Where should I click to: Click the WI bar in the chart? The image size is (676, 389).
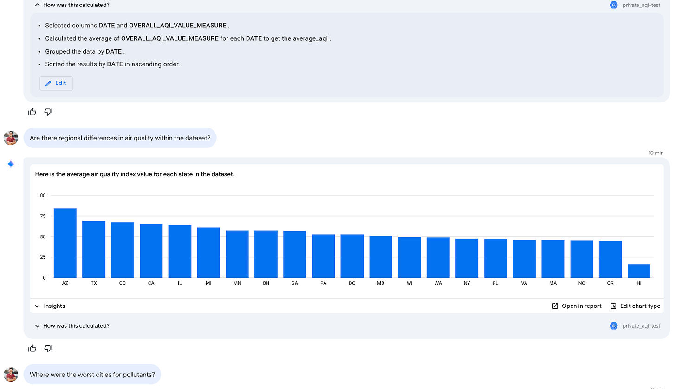409,257
